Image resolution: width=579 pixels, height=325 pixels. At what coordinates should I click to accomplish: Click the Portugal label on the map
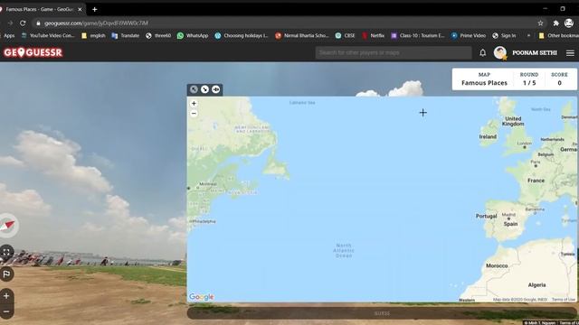point(486,216)
